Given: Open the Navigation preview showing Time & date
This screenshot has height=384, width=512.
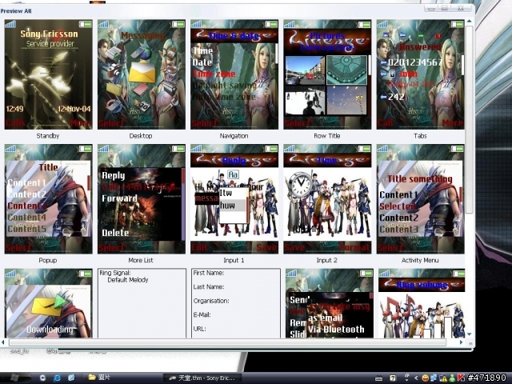Looking at the screenshot, I should click(x=234, y=74).
